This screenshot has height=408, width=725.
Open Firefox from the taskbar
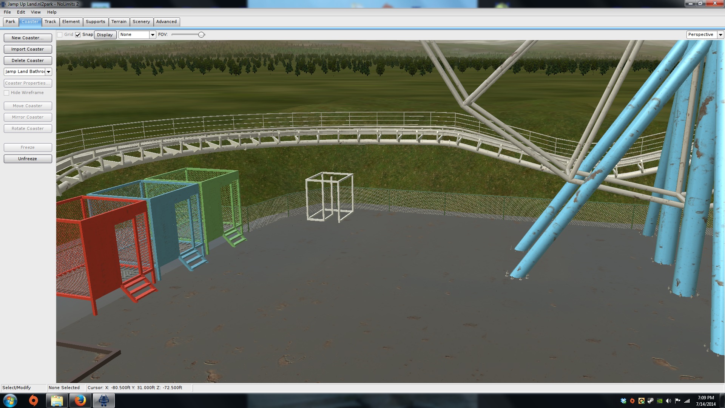pos(80,400)
